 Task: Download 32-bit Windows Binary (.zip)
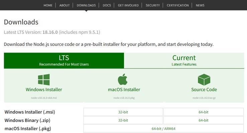123,120
